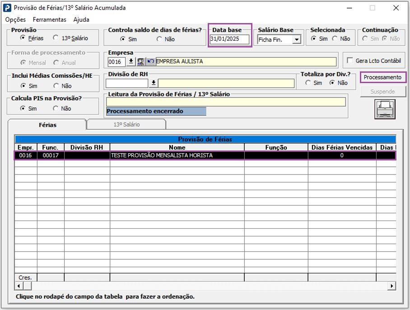Image resolution: width=410 pixels, height=310 pixels.
Task: Choose Sim for Totaliza por Div.
Action: pos(308,83)
